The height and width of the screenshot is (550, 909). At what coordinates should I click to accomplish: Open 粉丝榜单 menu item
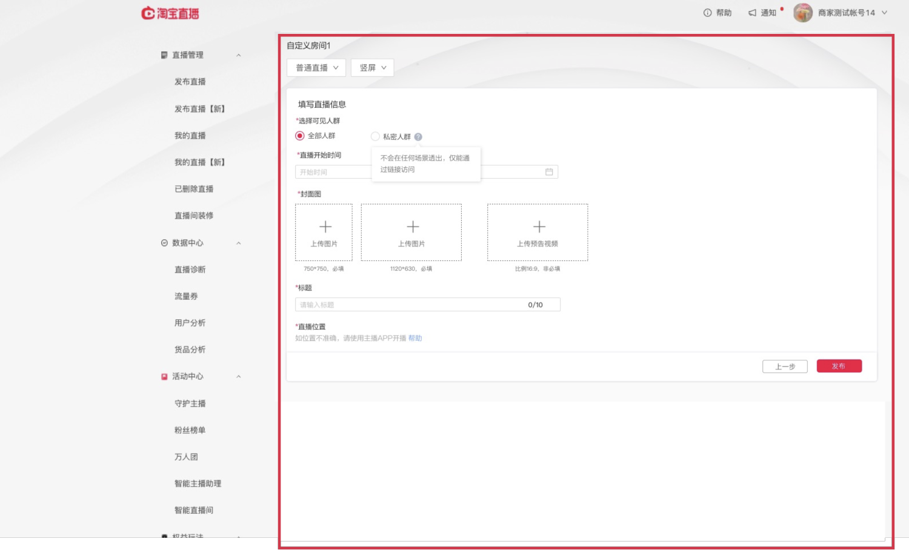[x=190, y=430]
